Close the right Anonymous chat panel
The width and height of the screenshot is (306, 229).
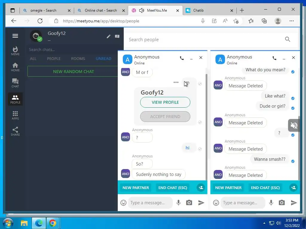[x=293, y=58]
